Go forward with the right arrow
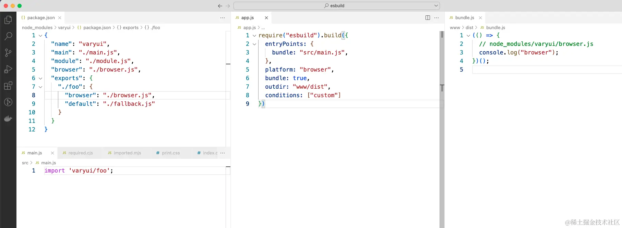Viewport: 622px width, 228px height. [x=228, y=6]
